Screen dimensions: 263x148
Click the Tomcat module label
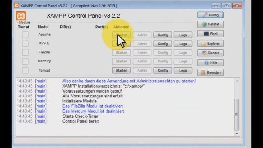coord(44,70)
